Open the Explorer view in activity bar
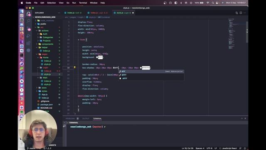The image size is (266, 150). click(28, 14)
